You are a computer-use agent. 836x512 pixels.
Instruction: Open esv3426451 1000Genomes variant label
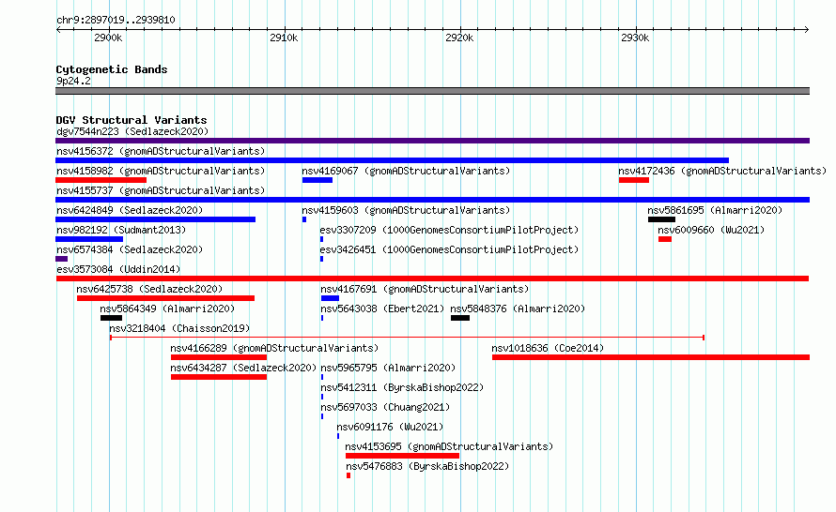(x=449, y=249)
